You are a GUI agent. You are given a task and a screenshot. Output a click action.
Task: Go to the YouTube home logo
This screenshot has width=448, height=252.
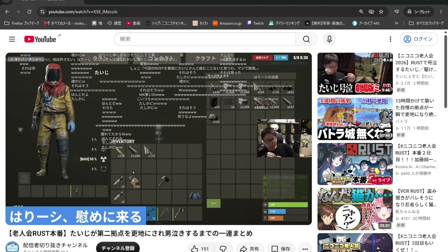coord(40,39)
